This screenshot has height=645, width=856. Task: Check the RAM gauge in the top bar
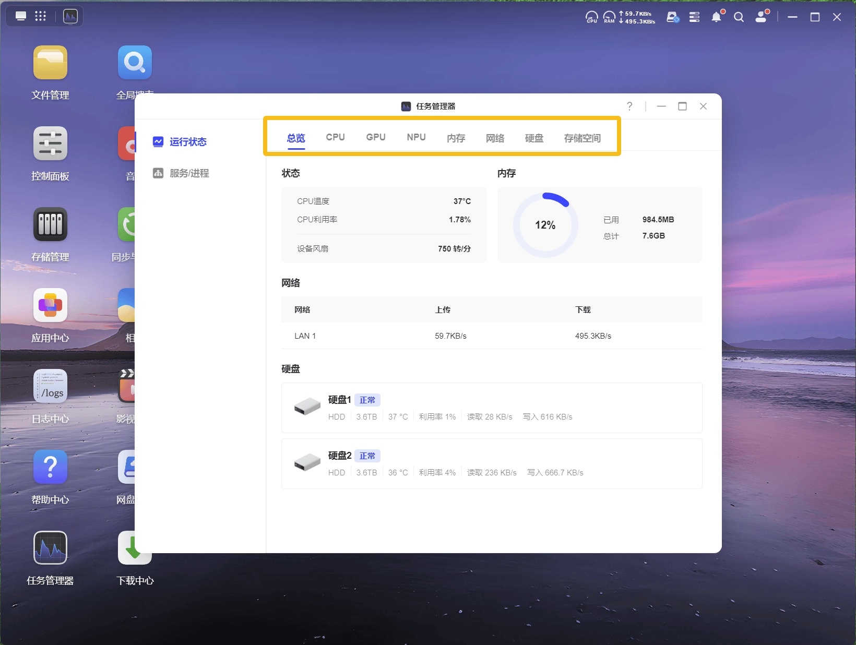[x=609, y=17]
